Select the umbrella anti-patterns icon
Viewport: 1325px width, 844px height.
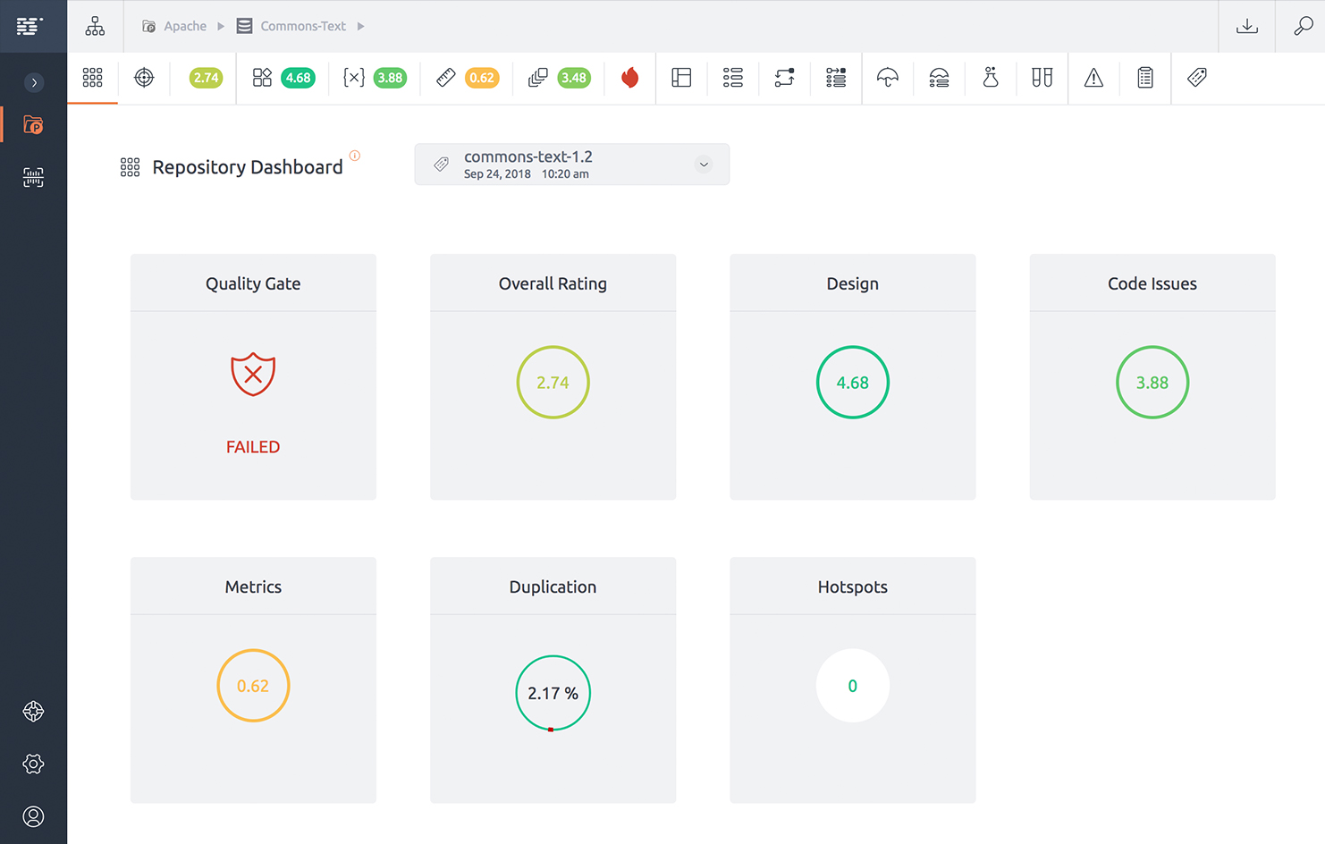point(887,78)
